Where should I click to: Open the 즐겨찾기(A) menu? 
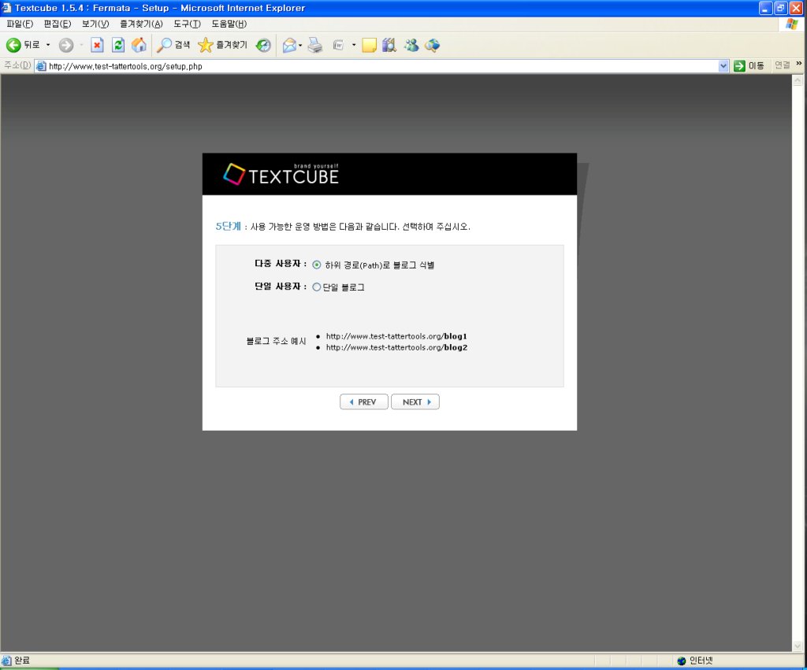(141, 24)
